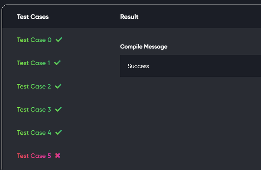Show details for Test Case 2
261x170 pixels.
[34, 87]
